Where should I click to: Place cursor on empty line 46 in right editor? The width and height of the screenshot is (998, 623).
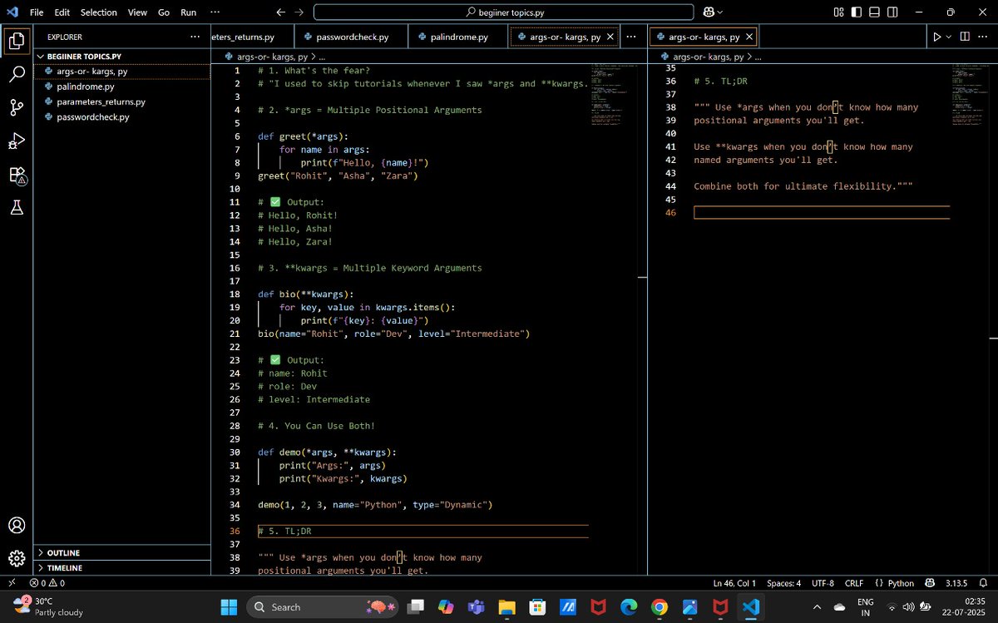coord(822,213)
